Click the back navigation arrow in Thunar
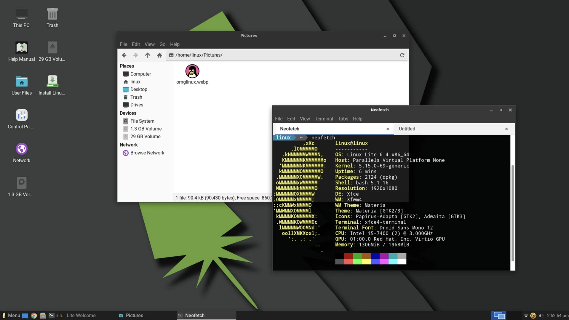This screenshot has height=320, width=569. coord(124,55)
